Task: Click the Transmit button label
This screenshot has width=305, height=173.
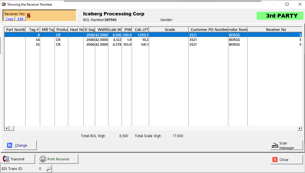Action: click(x=17, y=159)
